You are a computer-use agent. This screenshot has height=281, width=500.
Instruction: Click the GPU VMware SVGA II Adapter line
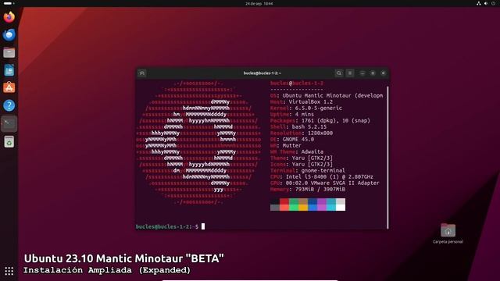[325, 183]
